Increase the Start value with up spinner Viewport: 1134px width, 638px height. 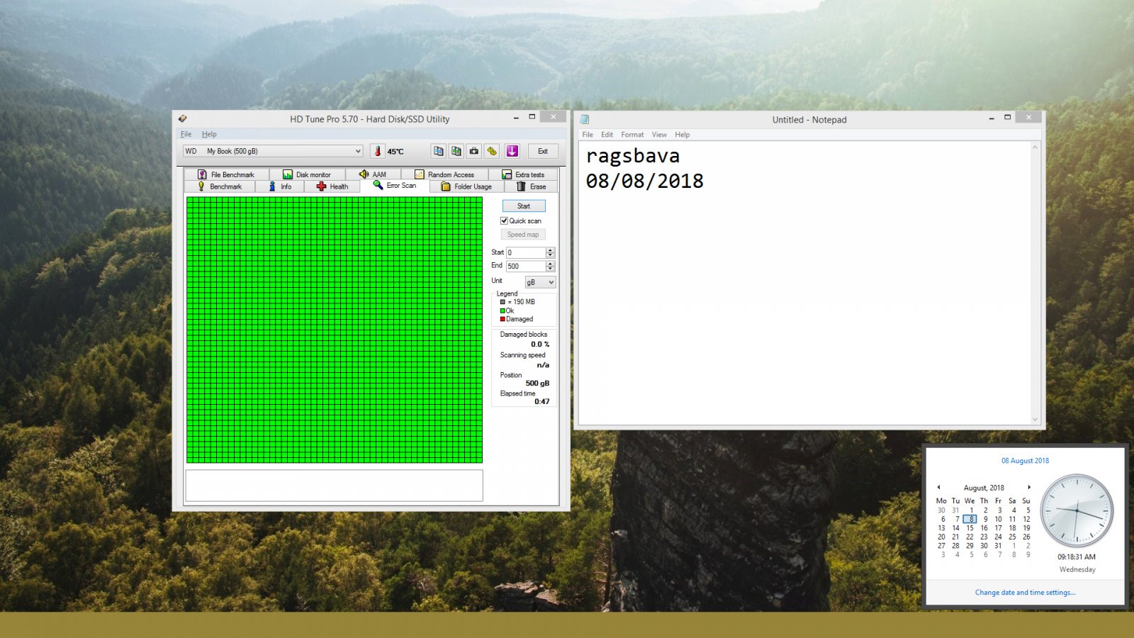[550, 250]
